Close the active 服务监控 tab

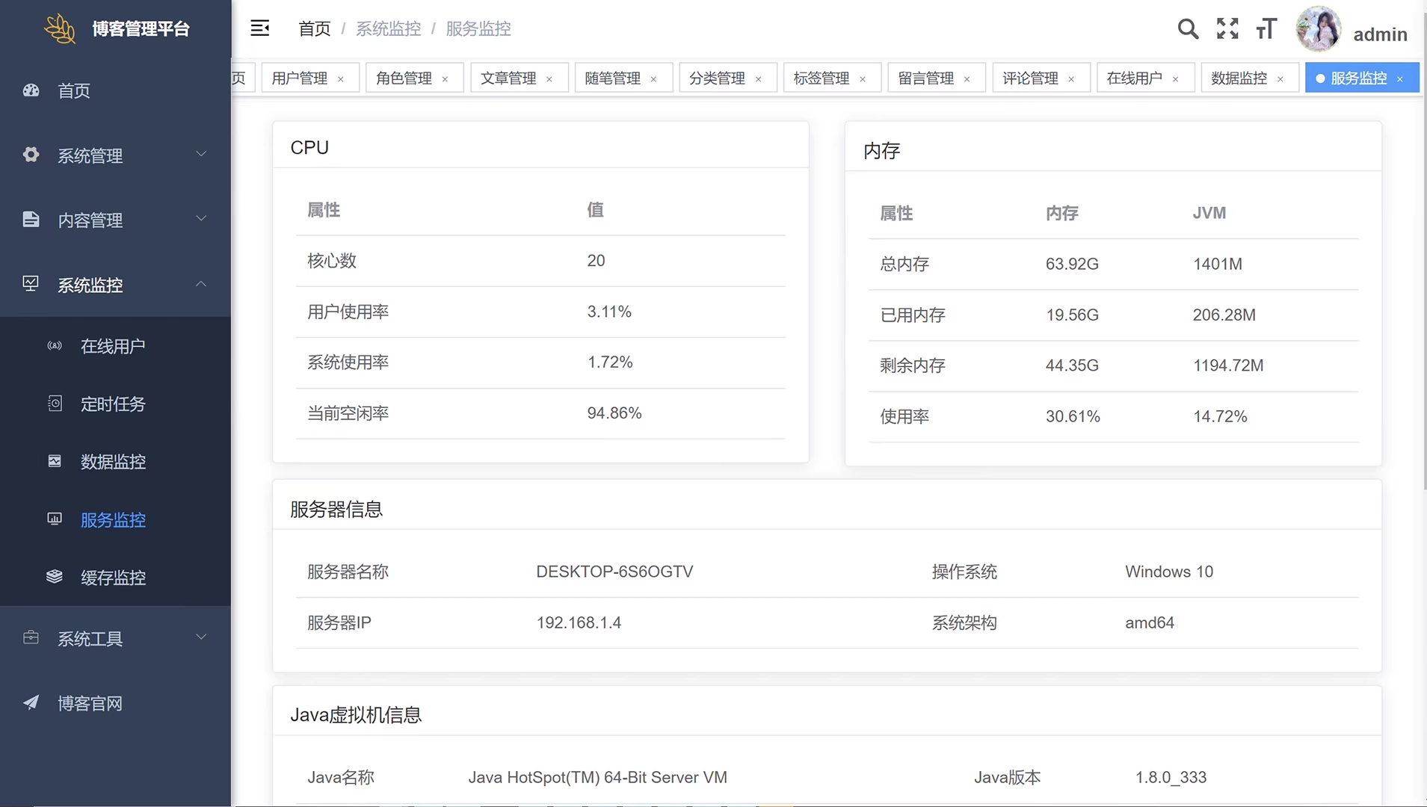click(x=1400, y=79)
